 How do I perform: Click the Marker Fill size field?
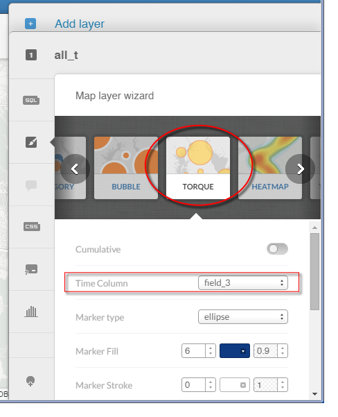[193, 351]
